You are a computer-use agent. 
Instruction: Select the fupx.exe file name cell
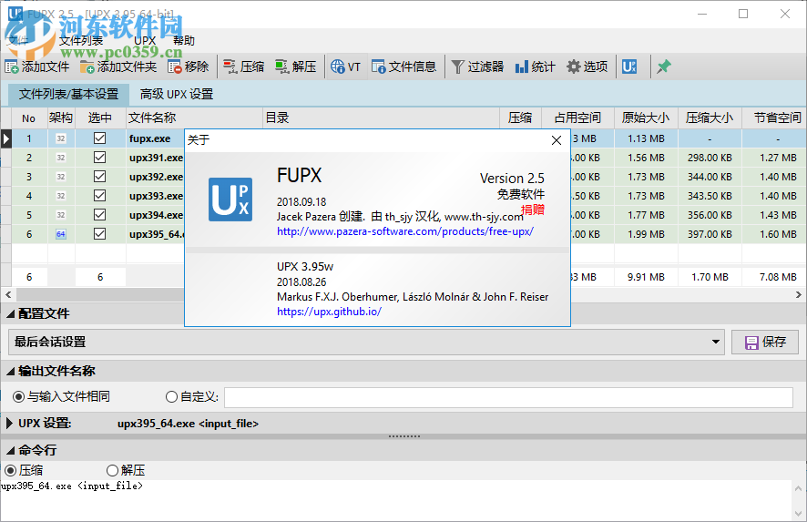tap(156, 138)
